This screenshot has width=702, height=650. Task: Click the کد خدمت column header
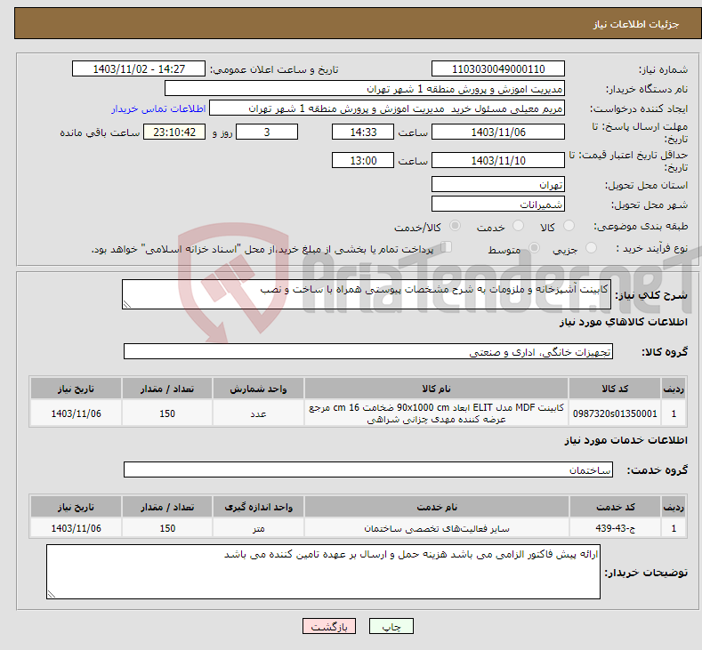point(615,507)
